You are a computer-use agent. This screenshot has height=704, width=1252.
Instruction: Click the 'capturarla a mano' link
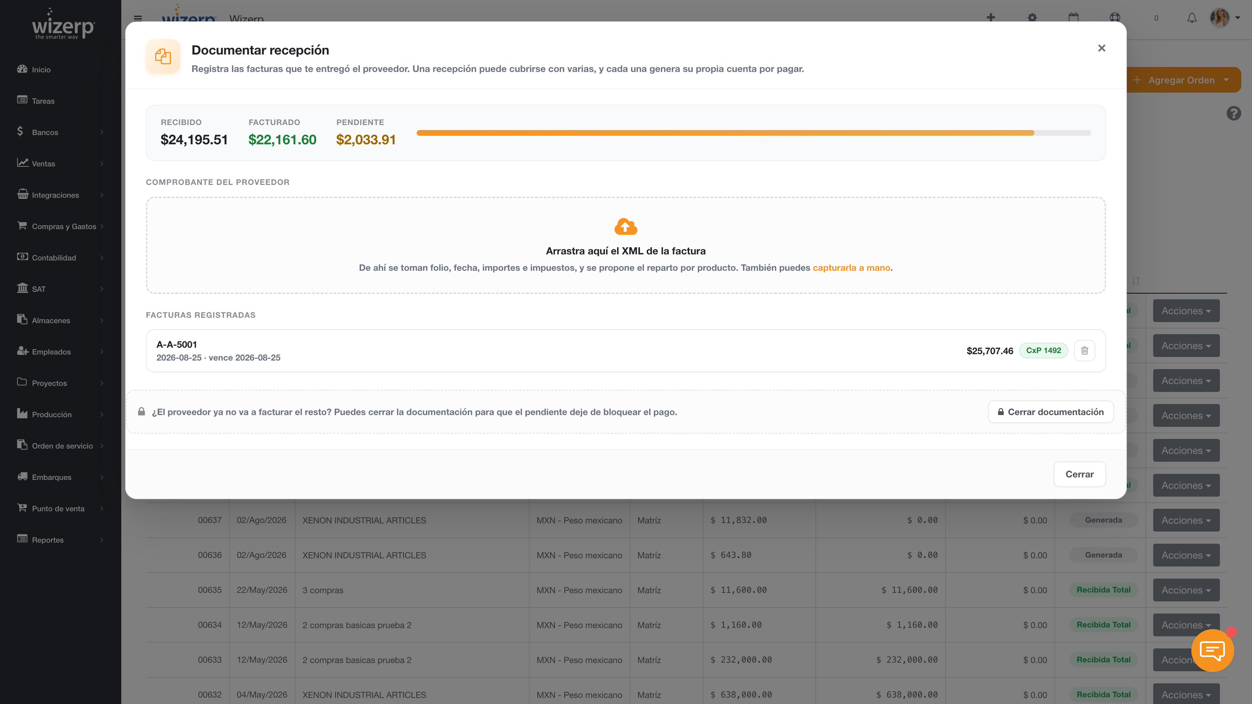coord(851,268)
